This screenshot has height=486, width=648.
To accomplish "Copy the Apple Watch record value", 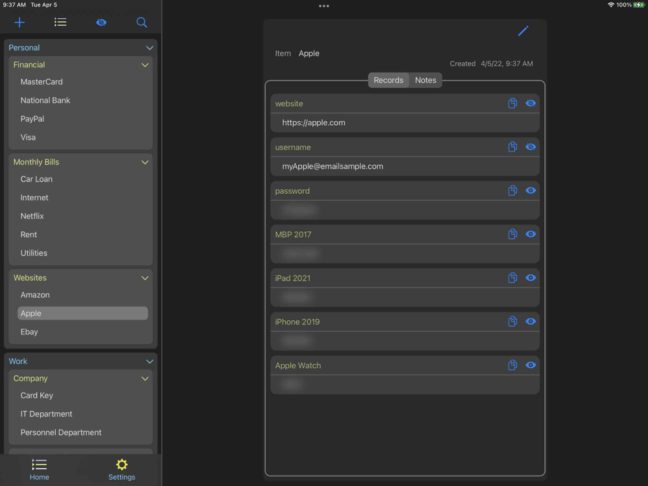I will pyautogui.click(x=513, y=365).
